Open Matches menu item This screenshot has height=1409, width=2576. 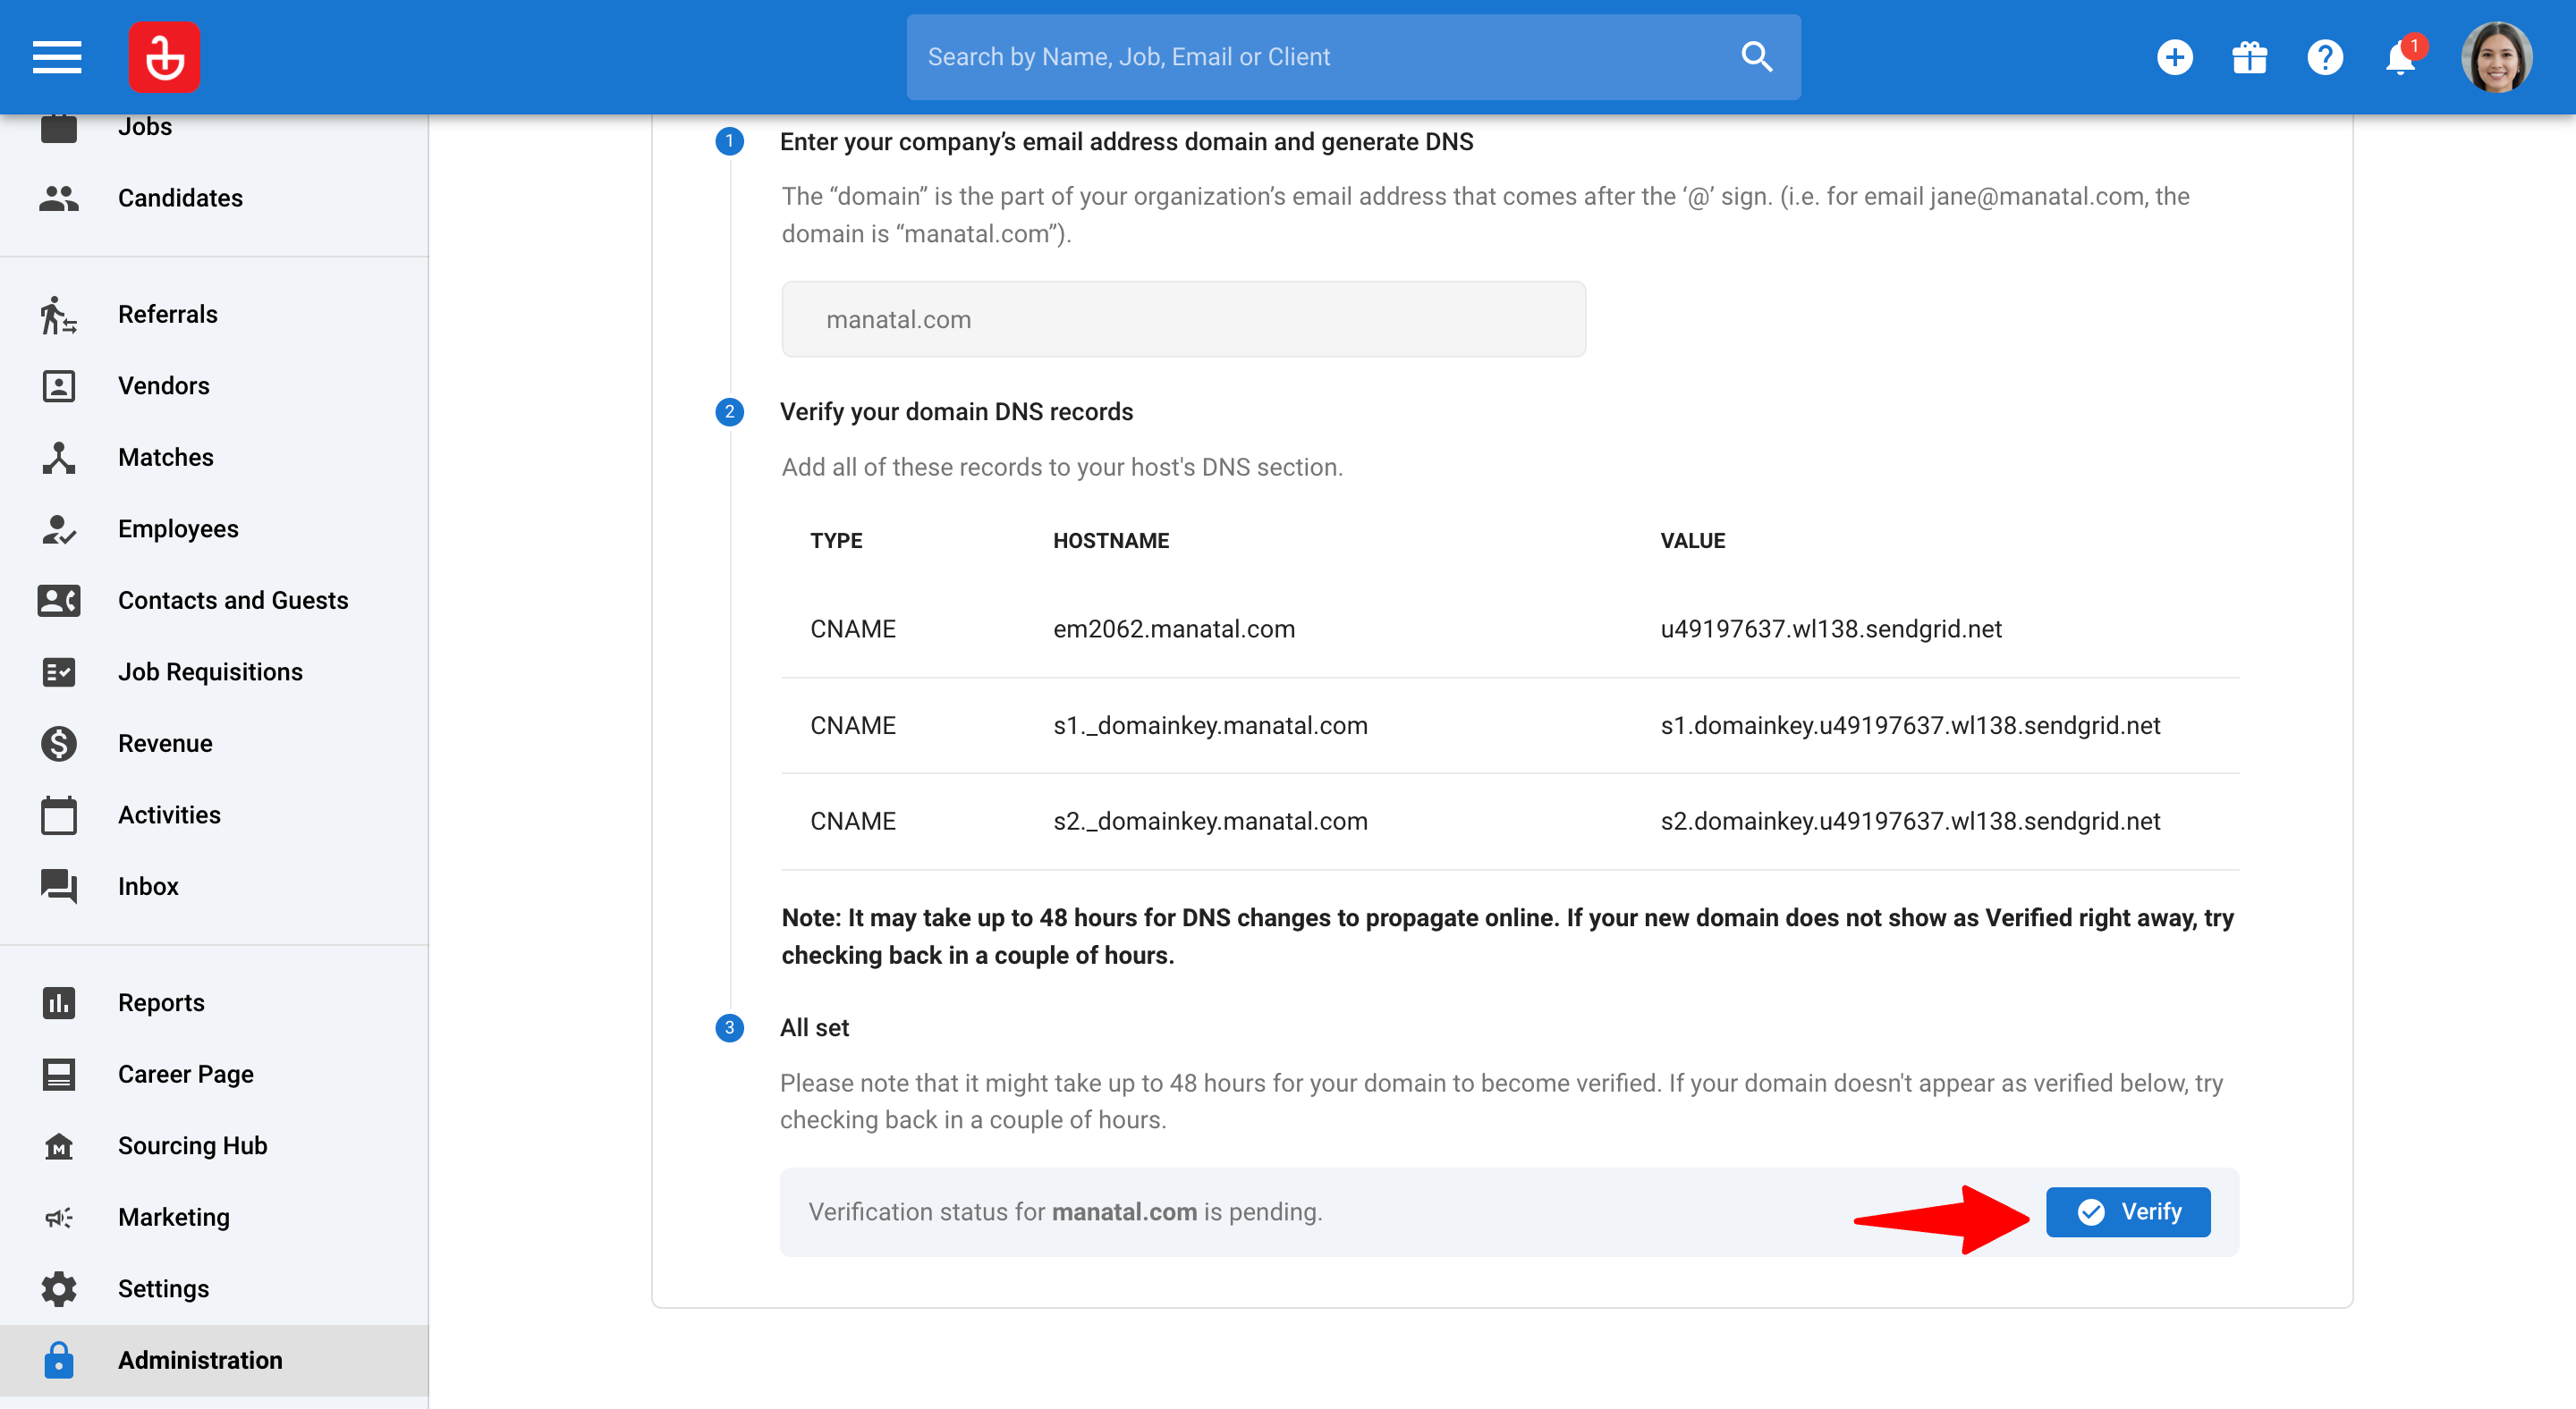(x=214, y=457)
